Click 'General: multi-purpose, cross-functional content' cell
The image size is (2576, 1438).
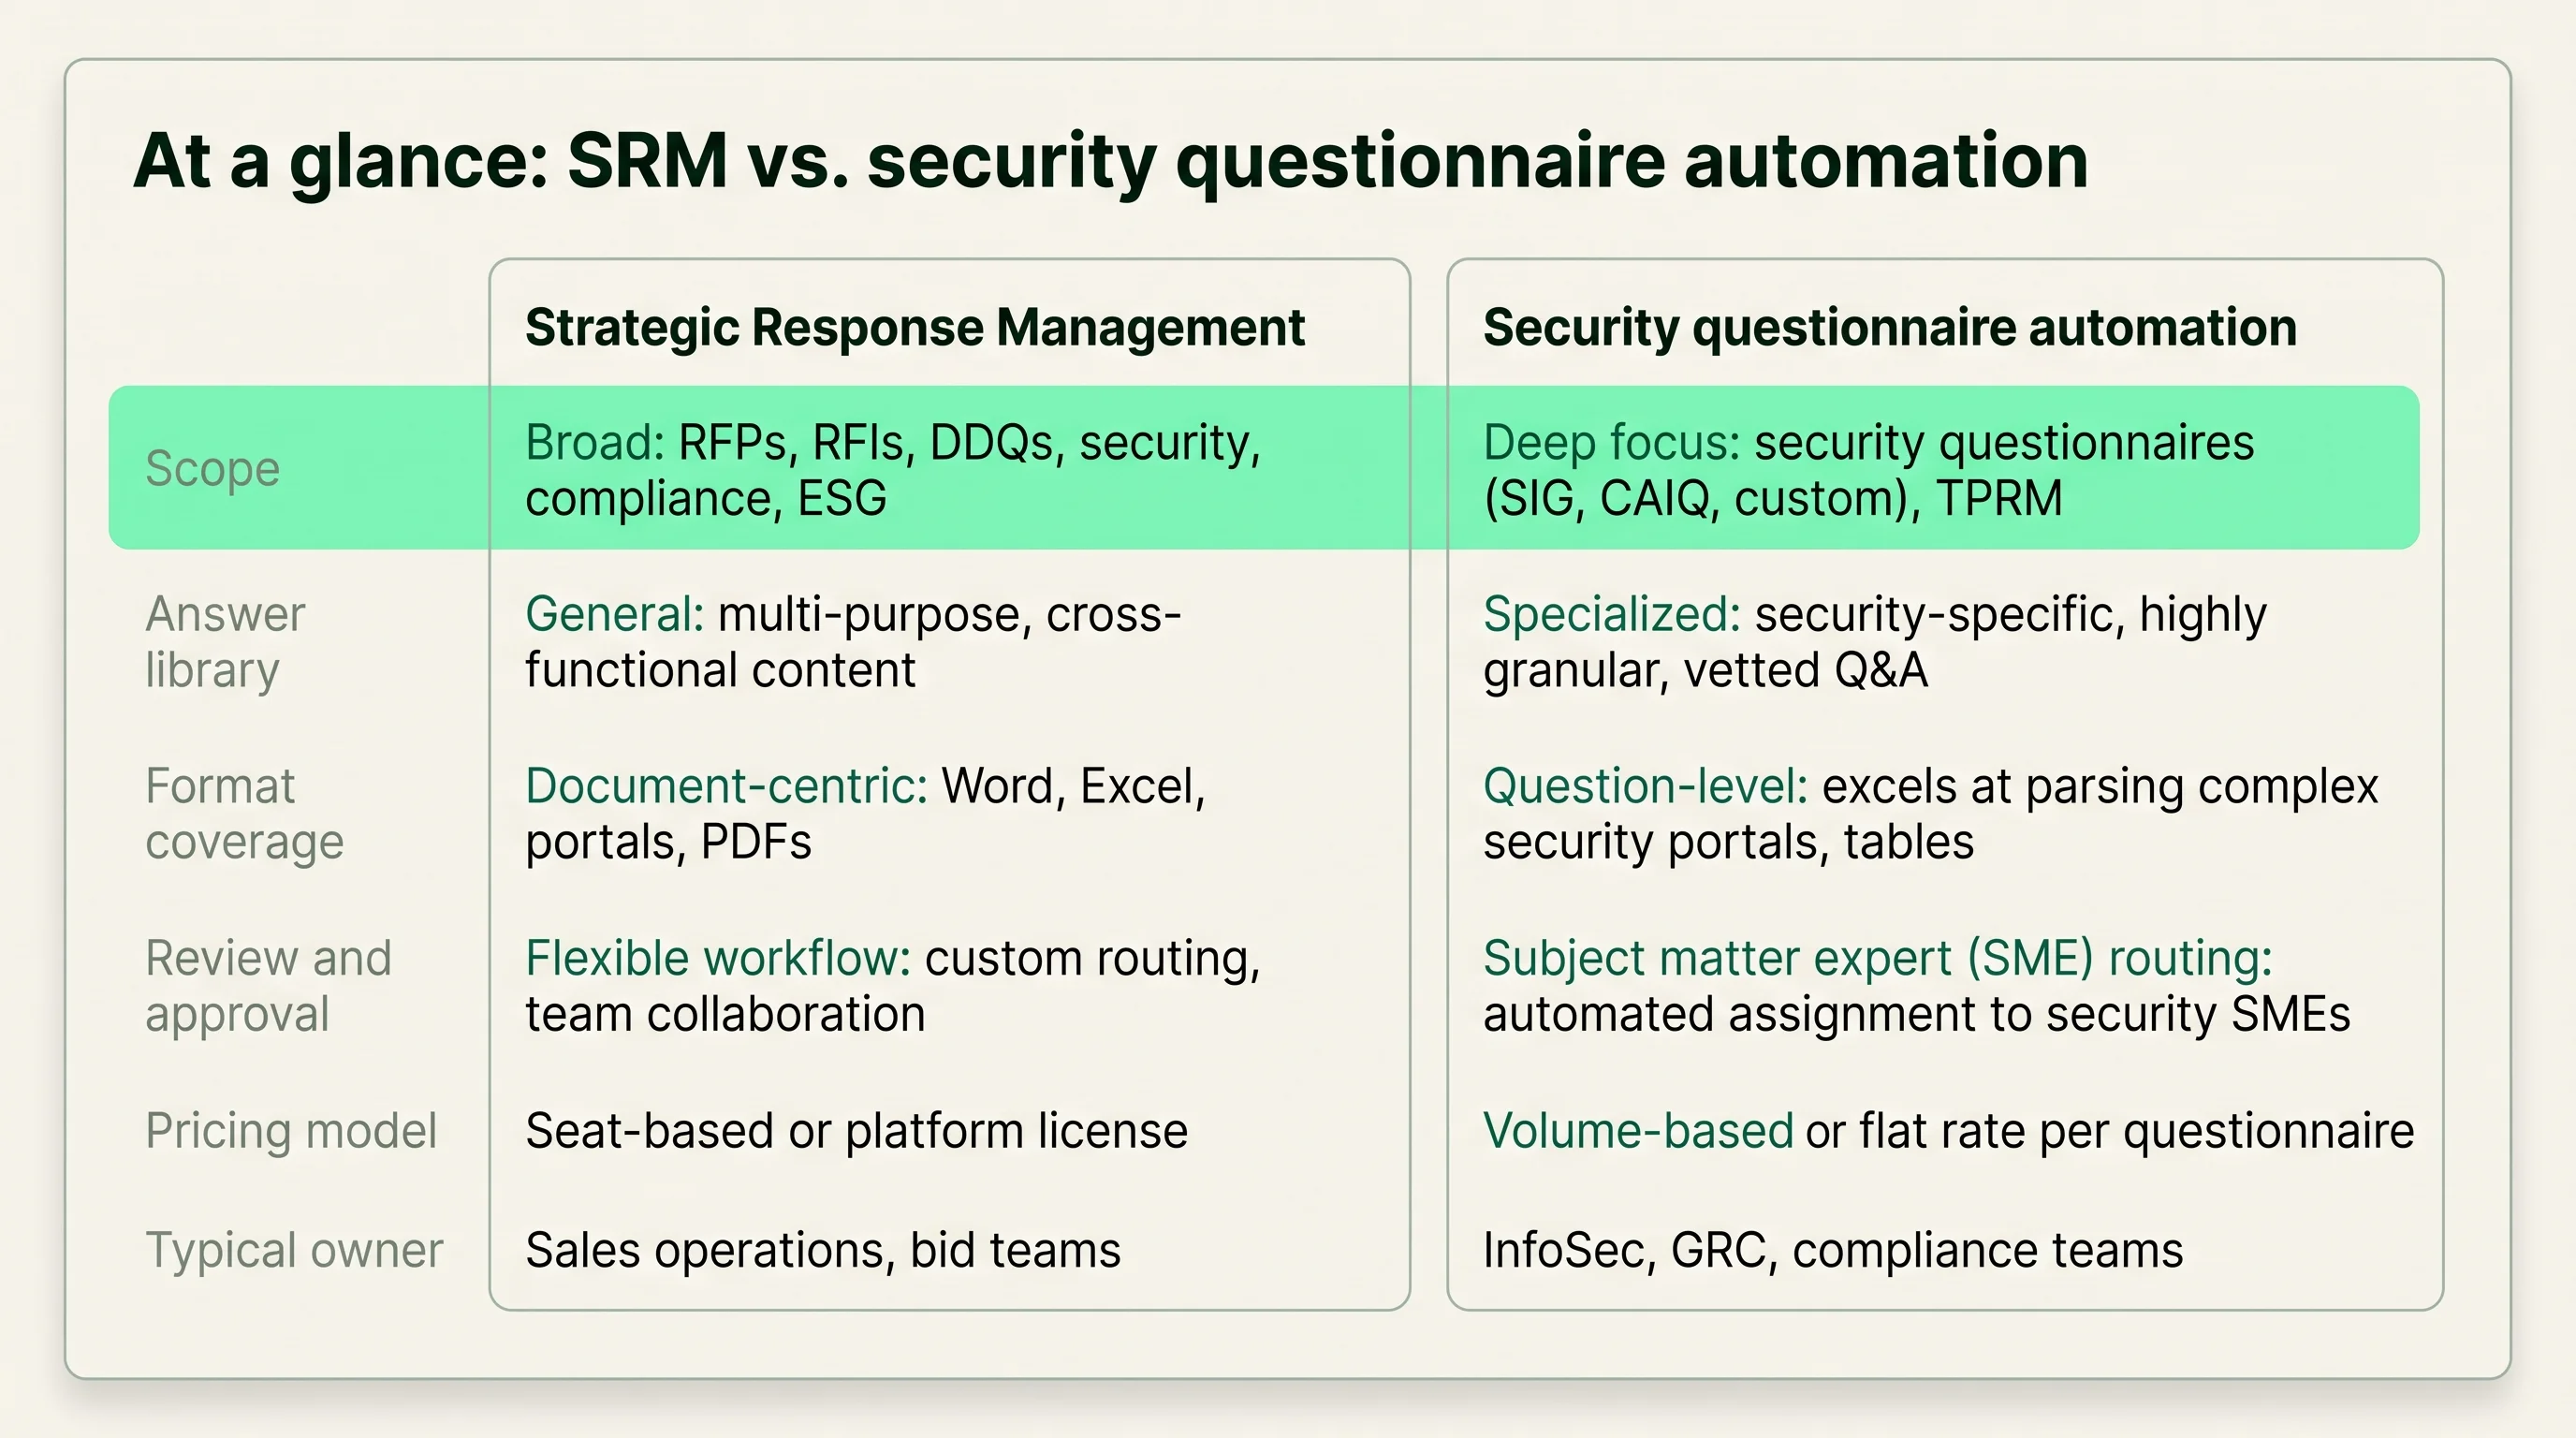click(853, 642)
